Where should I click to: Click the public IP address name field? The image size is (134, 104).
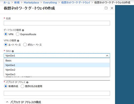coord(57,93)
